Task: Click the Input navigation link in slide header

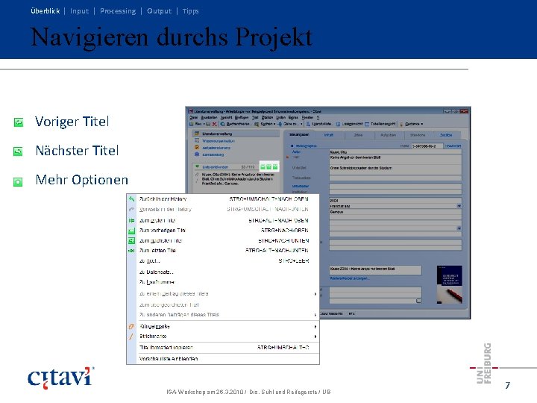Action: (80, 11)
